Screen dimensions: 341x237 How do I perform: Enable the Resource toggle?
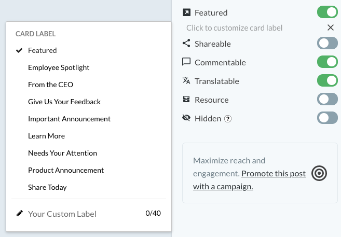[x=328, y=99]
